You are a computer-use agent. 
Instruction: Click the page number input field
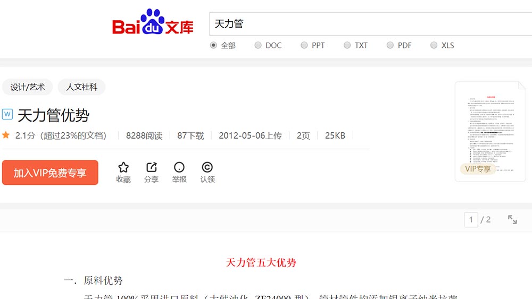pyautogui.click(x=471, y=219)
